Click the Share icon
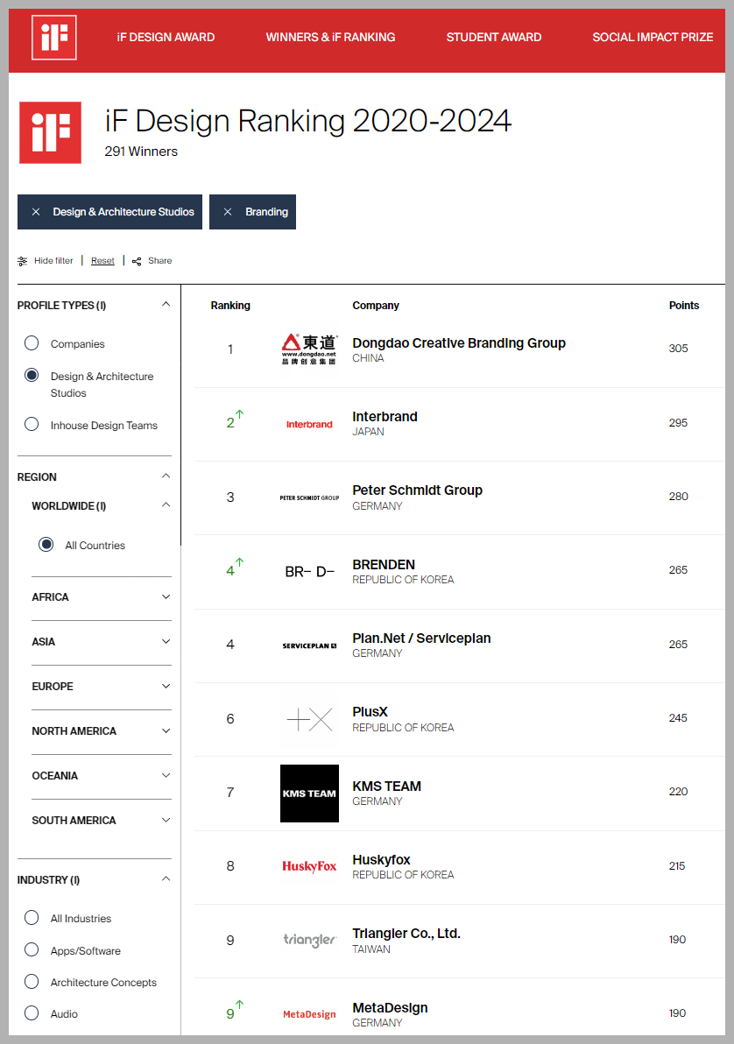 pos(137,261)
